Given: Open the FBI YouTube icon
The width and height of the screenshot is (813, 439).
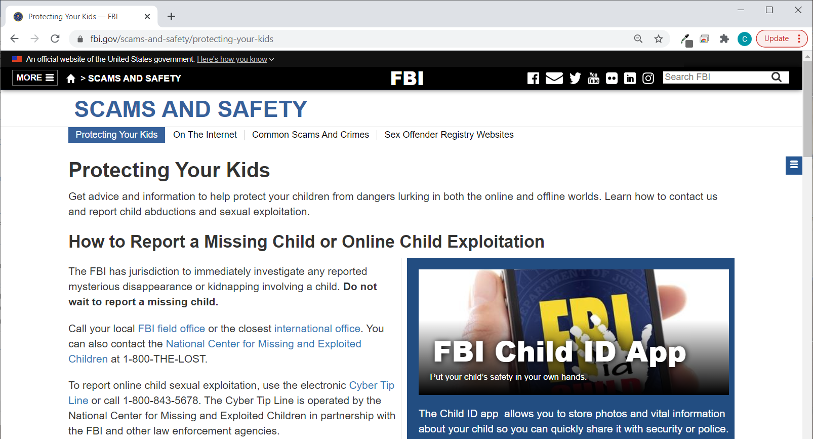Looking at the screenshot, I should 593,78.
